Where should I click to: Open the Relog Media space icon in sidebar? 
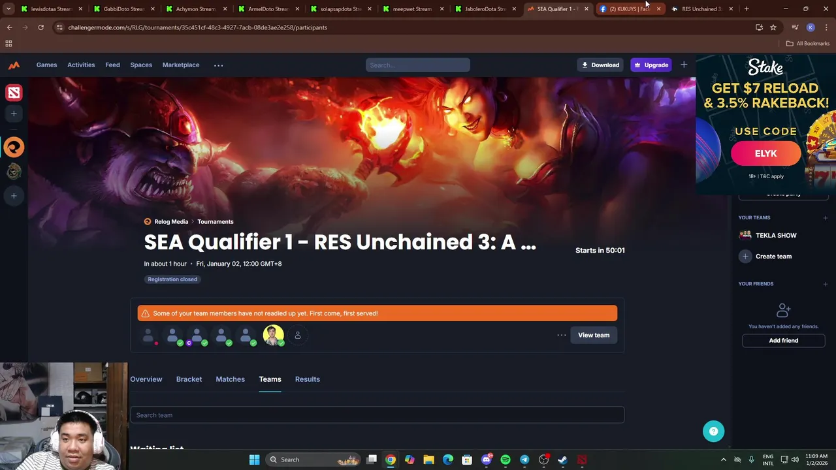pyautogui.click(x=14, y=147)
